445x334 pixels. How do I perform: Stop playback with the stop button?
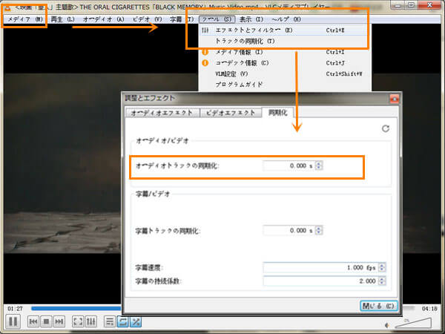tap(46, 321)
